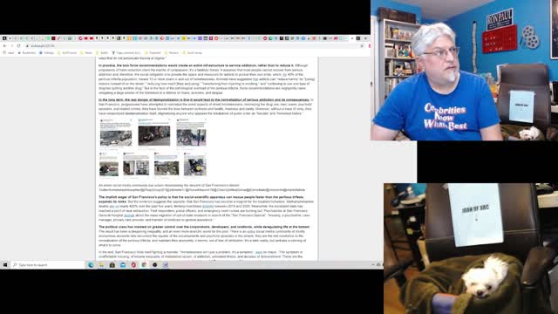Open the black round app icon on taskbar

point(155,265)
